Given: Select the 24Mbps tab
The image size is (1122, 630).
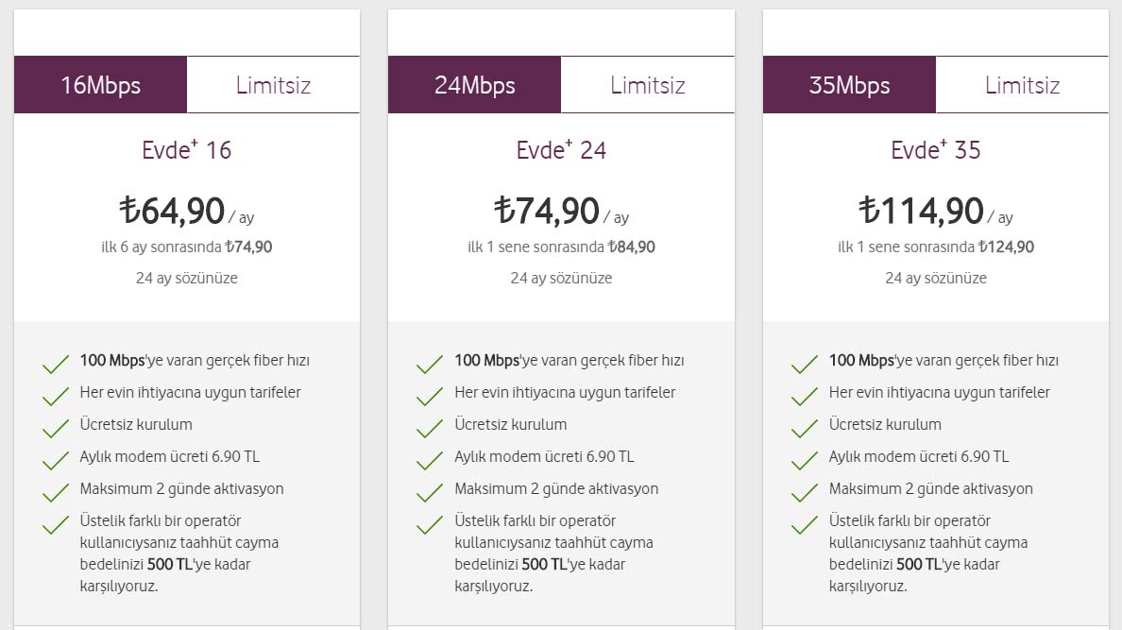Looking at the screenshot, I should point(474,85).
